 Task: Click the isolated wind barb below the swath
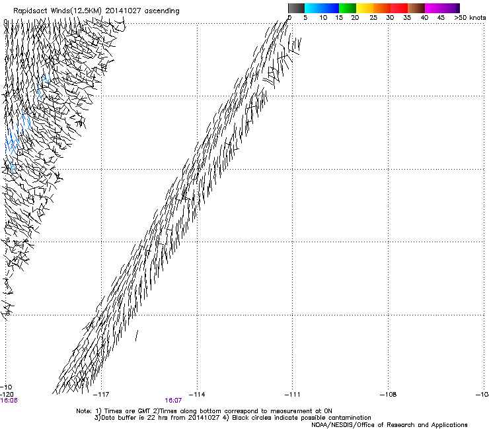click(x=137, y=335)
